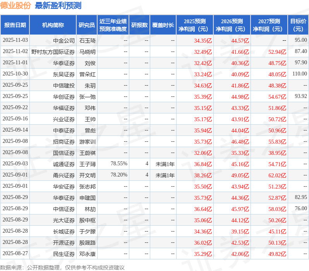Click researcher name 石玉琦
309x271 pixels.
[x=88, y=41]
